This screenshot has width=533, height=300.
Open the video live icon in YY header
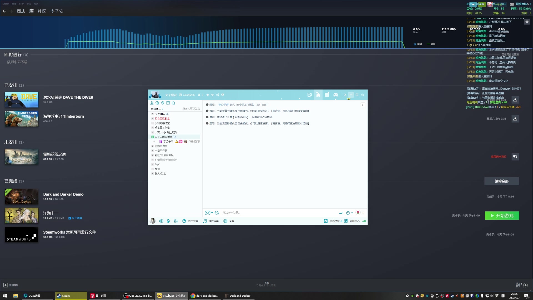pos(310,95)
